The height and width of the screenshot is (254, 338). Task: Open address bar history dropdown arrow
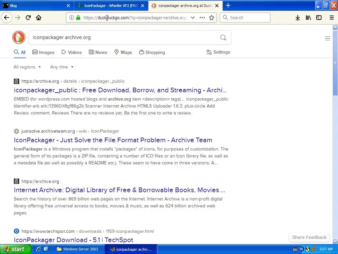[x=193, y=18]
